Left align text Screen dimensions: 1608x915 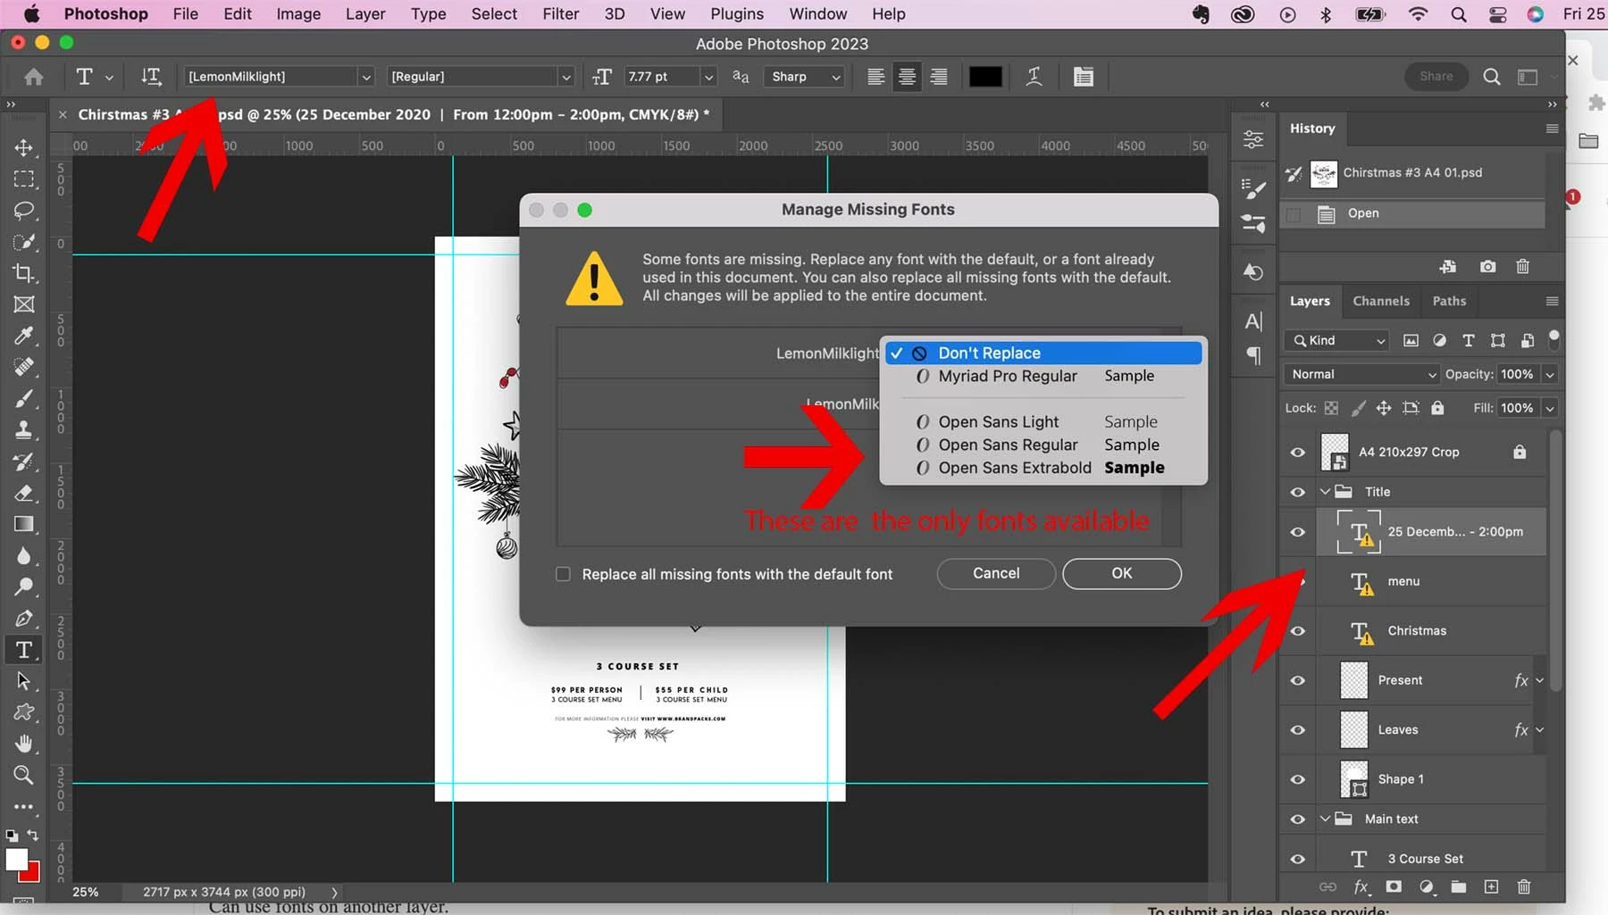click(875, 77)
